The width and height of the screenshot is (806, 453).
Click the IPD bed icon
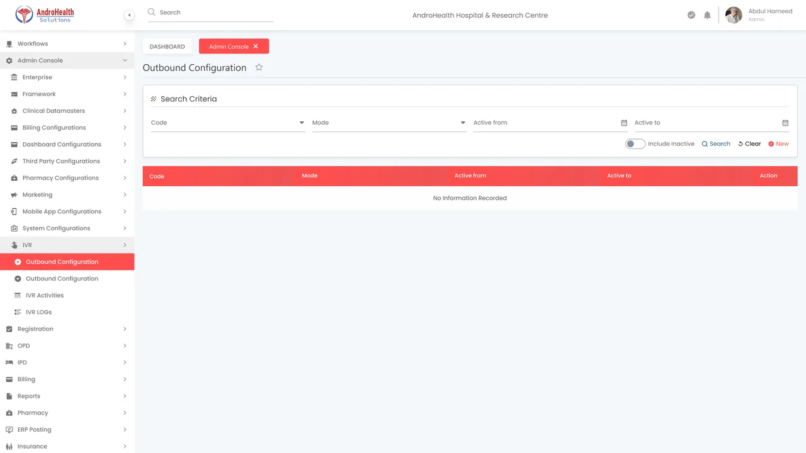9,362
